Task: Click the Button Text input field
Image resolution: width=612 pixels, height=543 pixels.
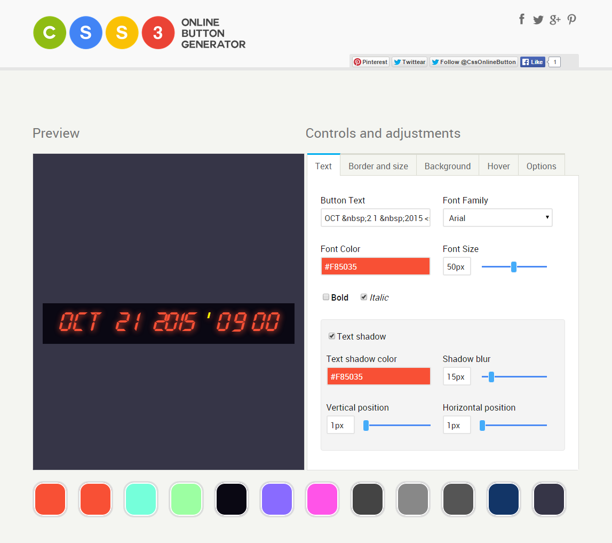Action: point(376,218)
